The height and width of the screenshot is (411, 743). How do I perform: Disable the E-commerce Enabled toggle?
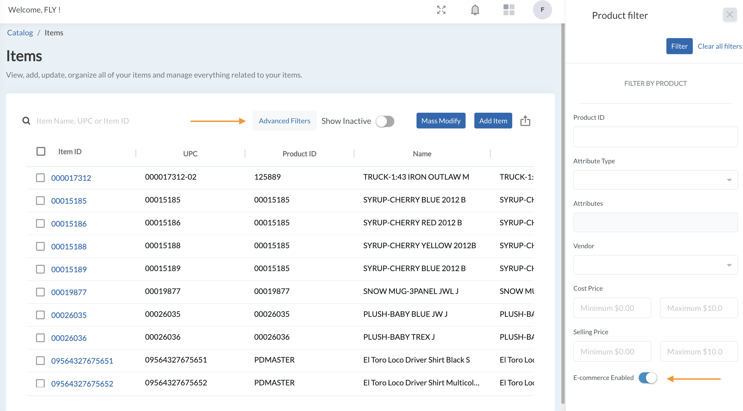coord(648,378)
